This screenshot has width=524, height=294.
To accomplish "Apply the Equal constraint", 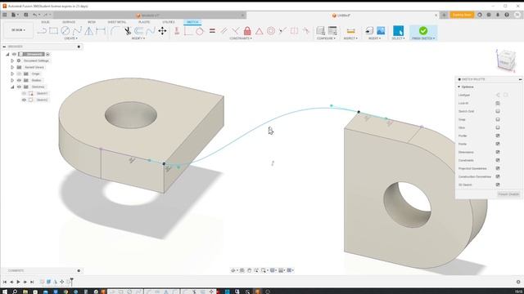I will click(212, 31).
